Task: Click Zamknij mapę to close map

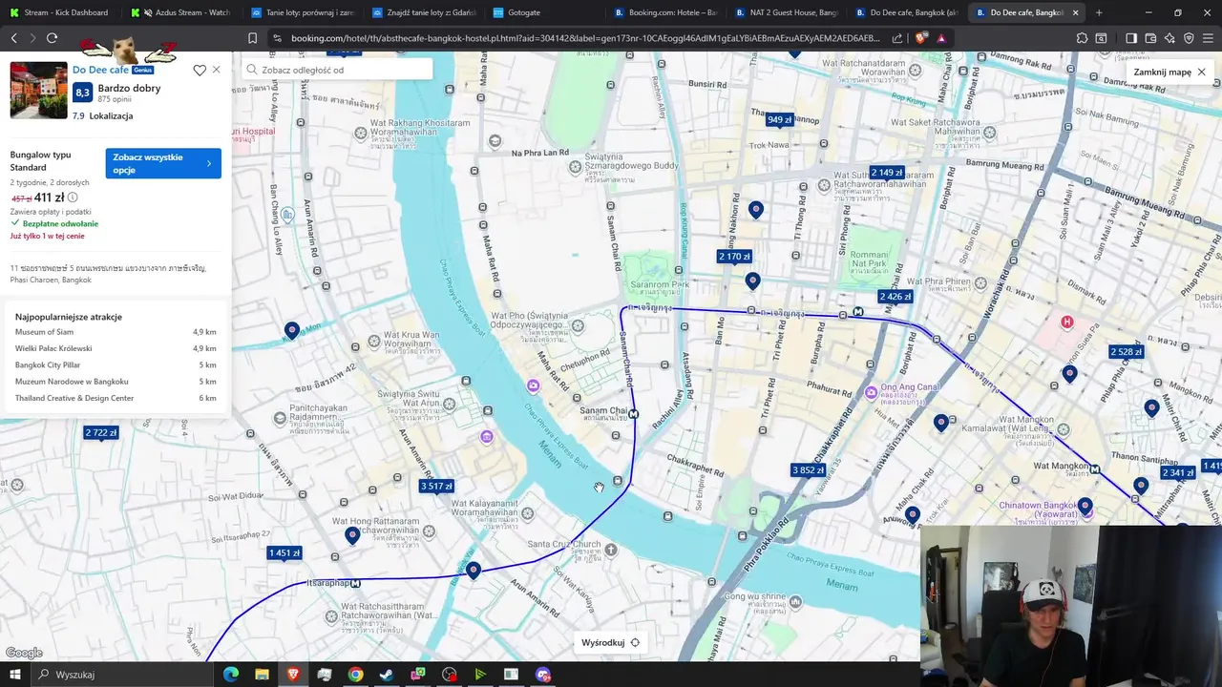Action: 1169,72
